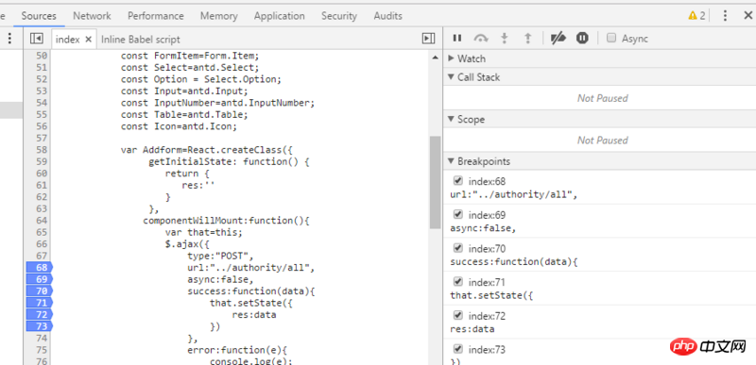The height and width of the screenshot is (365, 756).
Task: Click the step into function icon
Action: pyautogui.click(x=505, y=39)
